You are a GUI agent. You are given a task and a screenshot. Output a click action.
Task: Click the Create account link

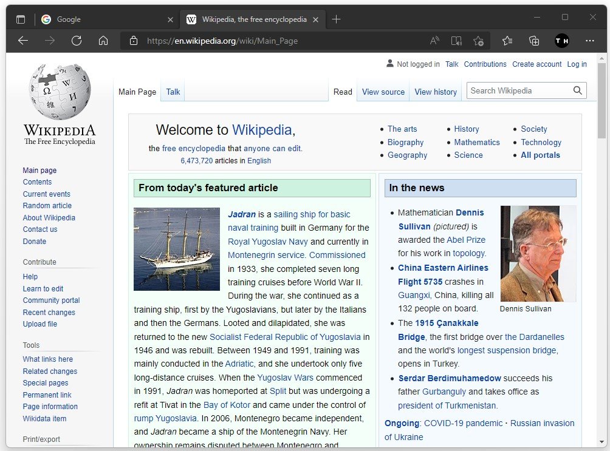pos(536,64)
